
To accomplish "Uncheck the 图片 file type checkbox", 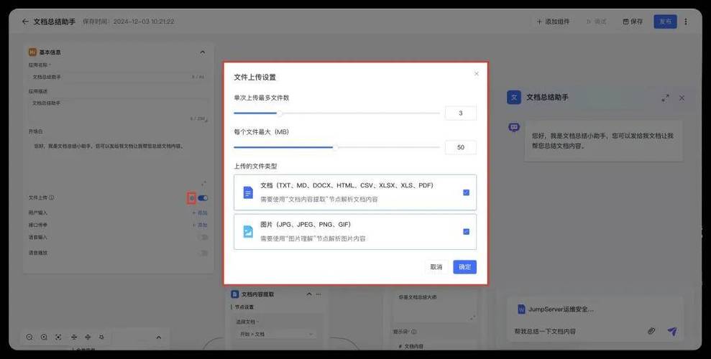I will [466, 231].
